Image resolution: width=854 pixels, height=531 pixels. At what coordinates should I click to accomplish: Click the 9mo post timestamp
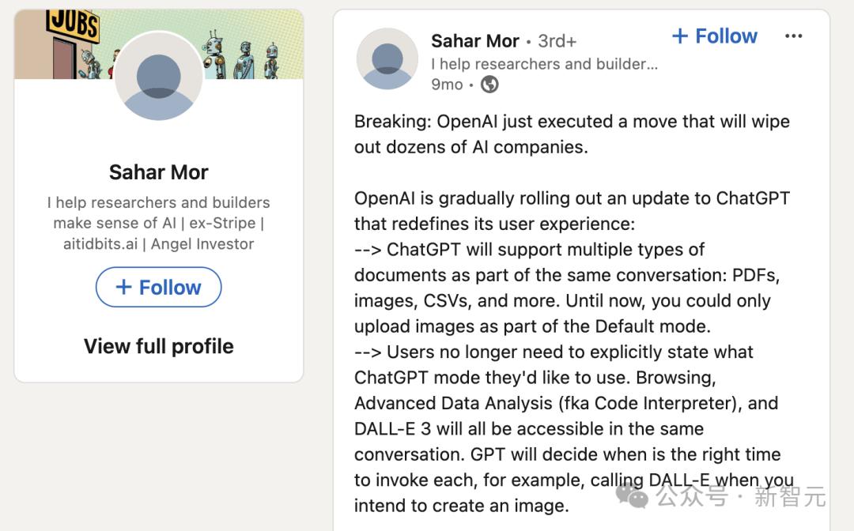point(447,85)
